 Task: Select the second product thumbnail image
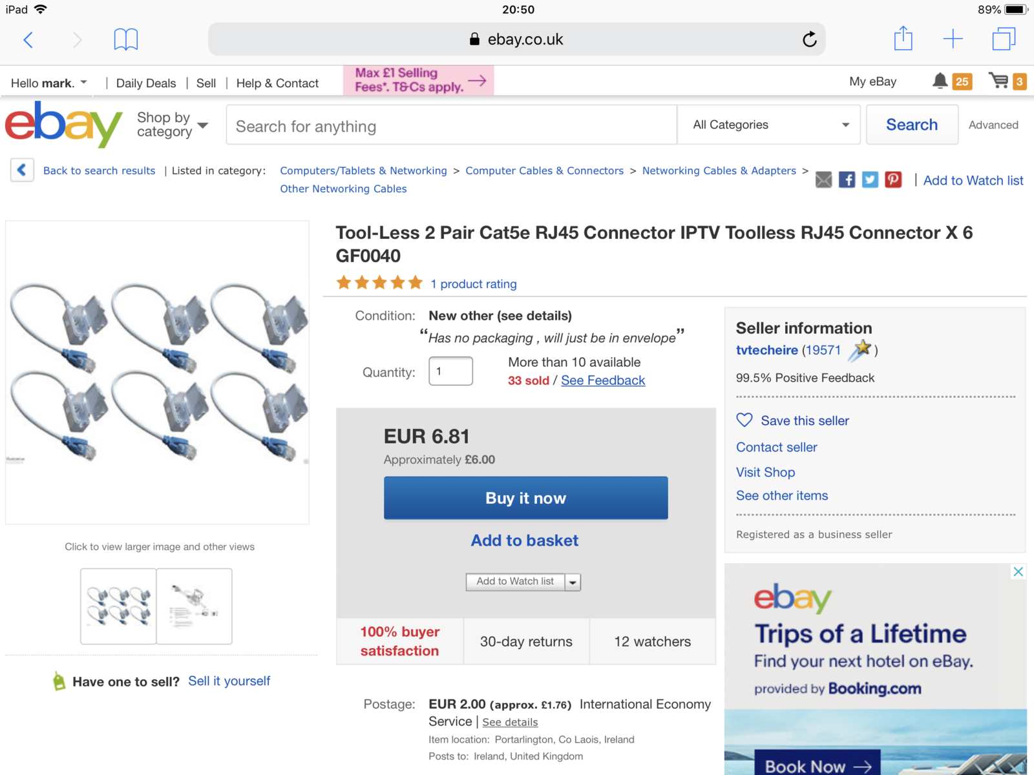194,606
